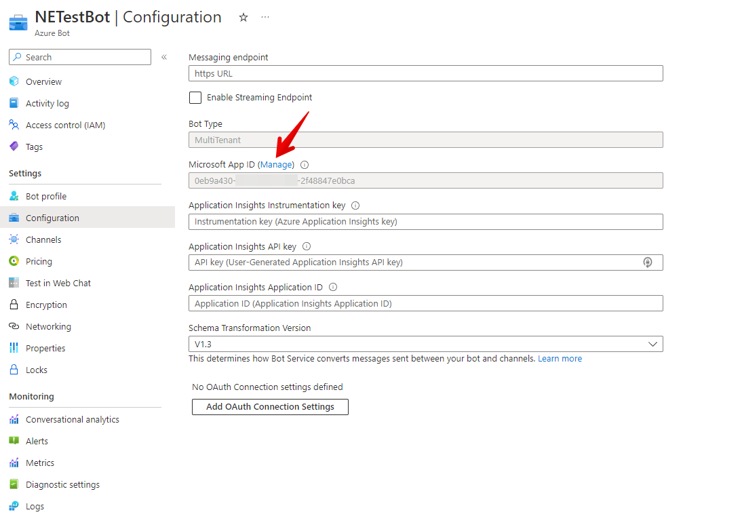Collapse the sidebar with double chevron
The image size is (742, 525).
pos(164,57)
